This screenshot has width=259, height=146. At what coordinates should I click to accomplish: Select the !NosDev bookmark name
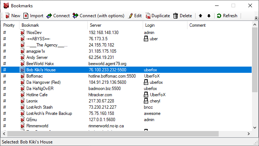(x=34, y=33)
